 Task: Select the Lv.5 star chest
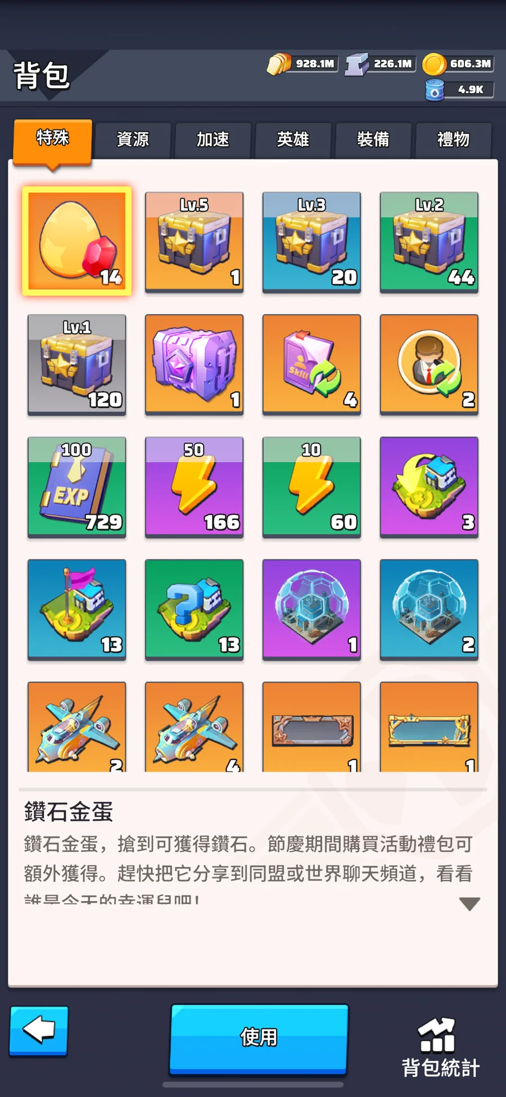click(194, 242)
